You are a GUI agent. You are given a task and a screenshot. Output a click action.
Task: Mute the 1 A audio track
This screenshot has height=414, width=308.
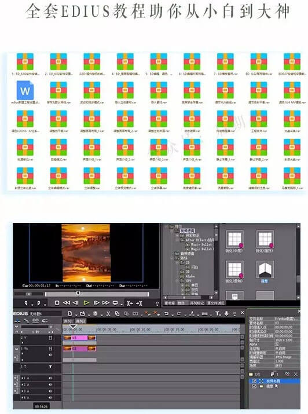click(x=50, y=378)
